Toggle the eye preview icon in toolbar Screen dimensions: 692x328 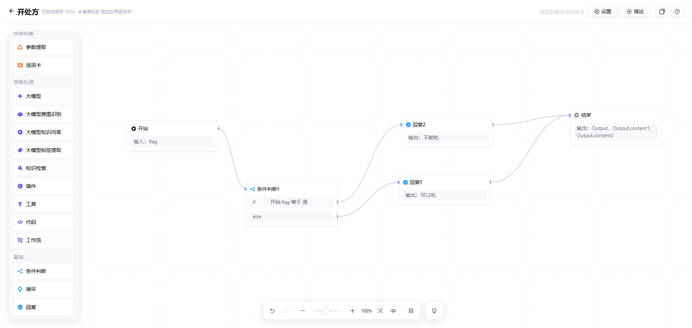[393, 311]
